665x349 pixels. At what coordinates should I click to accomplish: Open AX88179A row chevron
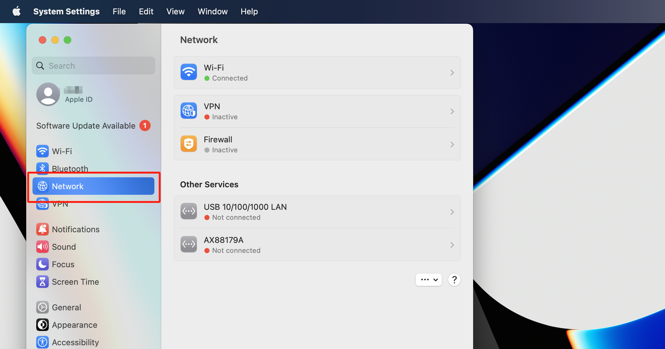pos(452,245)
